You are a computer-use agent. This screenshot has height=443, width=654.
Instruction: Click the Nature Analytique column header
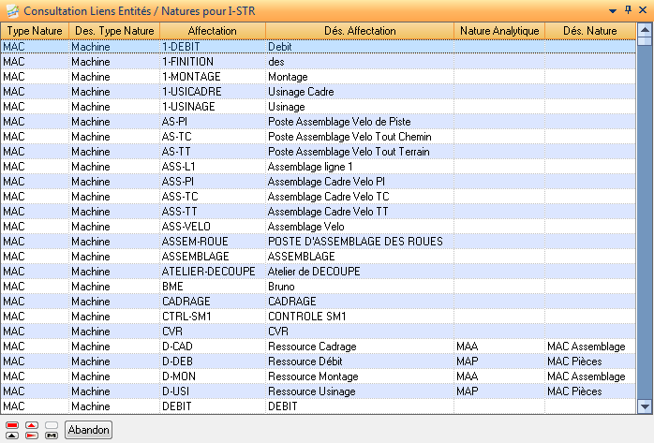coord(499,31)
